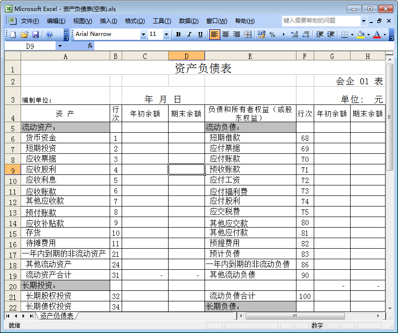Select the cell 货币资金

(65, 138)
